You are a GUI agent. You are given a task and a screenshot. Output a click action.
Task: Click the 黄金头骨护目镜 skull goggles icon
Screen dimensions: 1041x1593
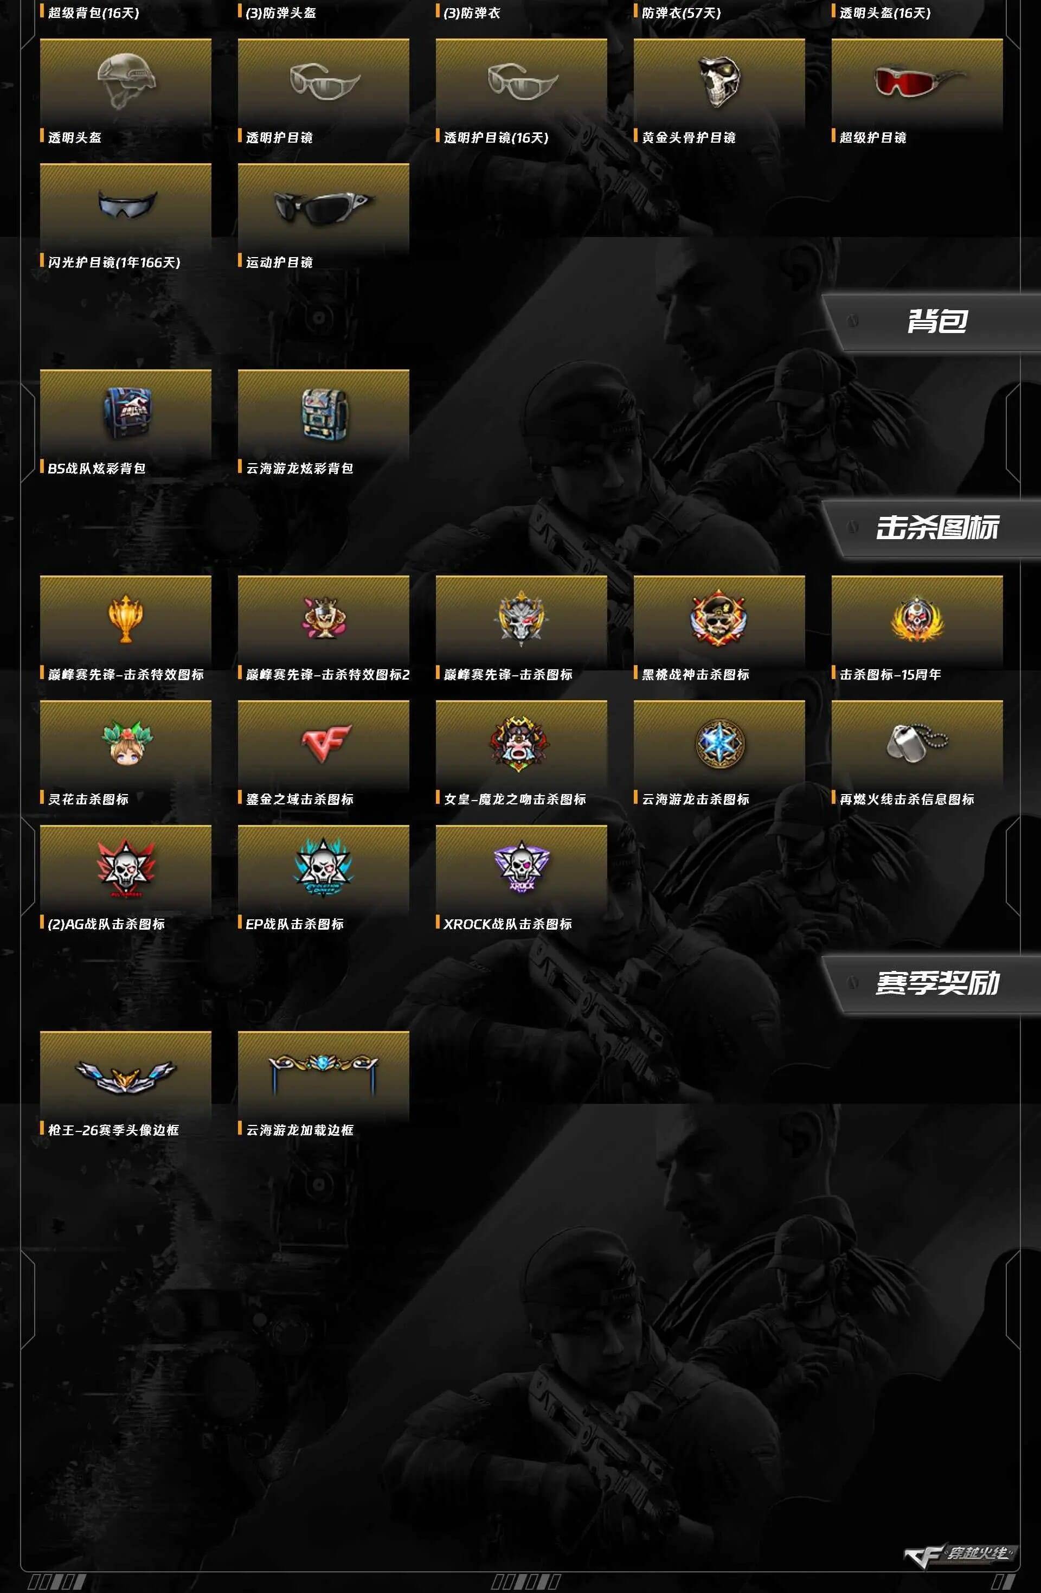pyautogui.click(x=719, y=82)
